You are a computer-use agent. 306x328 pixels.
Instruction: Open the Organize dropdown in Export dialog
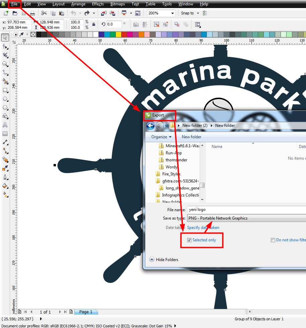[x=161, y=137]
